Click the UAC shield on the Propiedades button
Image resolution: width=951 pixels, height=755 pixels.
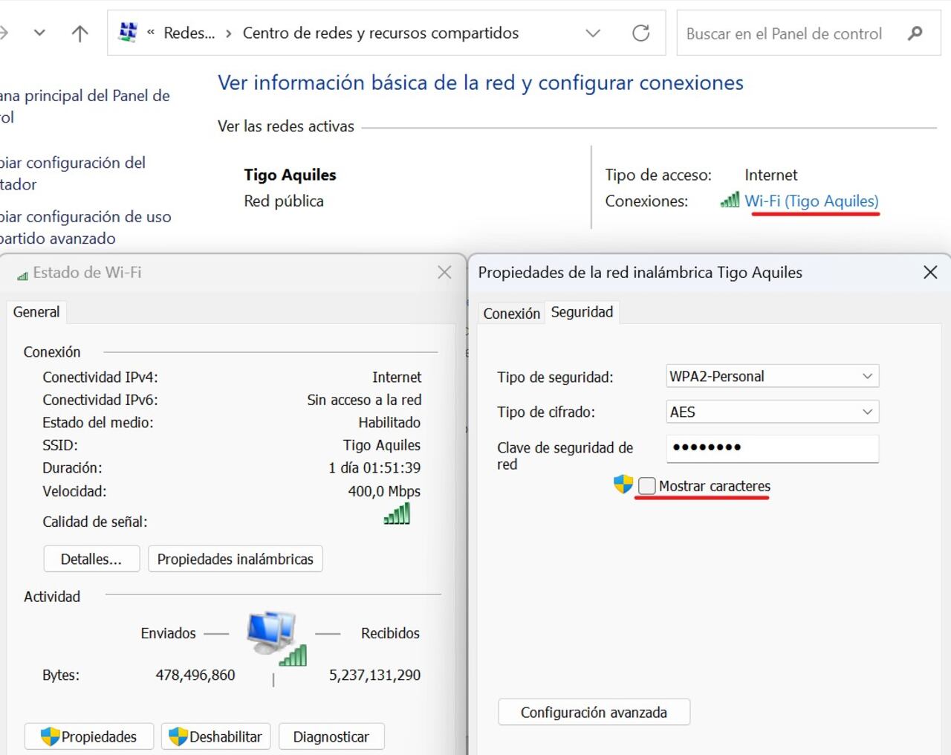[52, 736]
